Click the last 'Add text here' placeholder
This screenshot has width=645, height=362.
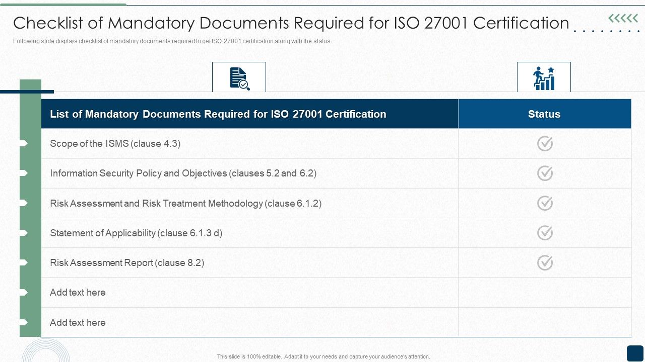[78, 322]
